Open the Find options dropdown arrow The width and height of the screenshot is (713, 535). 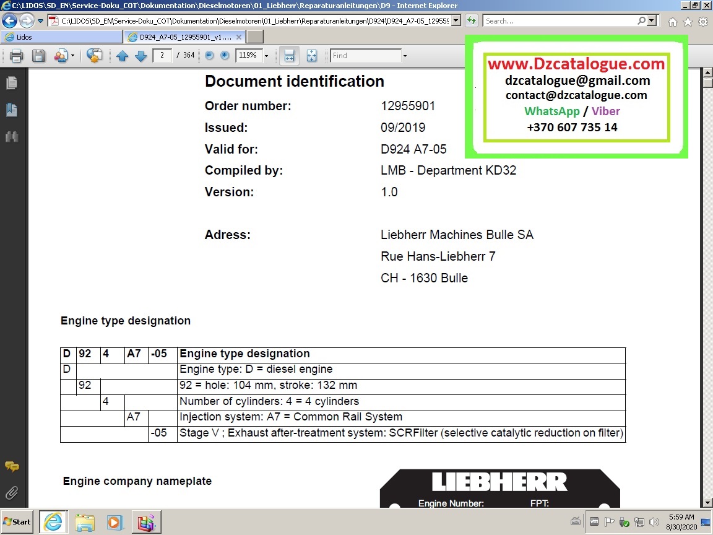click(x=405, y=56)
